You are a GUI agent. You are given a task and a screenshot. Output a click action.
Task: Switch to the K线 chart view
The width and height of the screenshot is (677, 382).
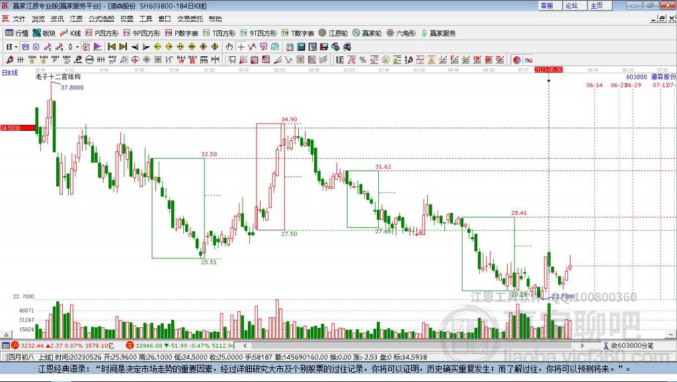[x=70, y=33]
